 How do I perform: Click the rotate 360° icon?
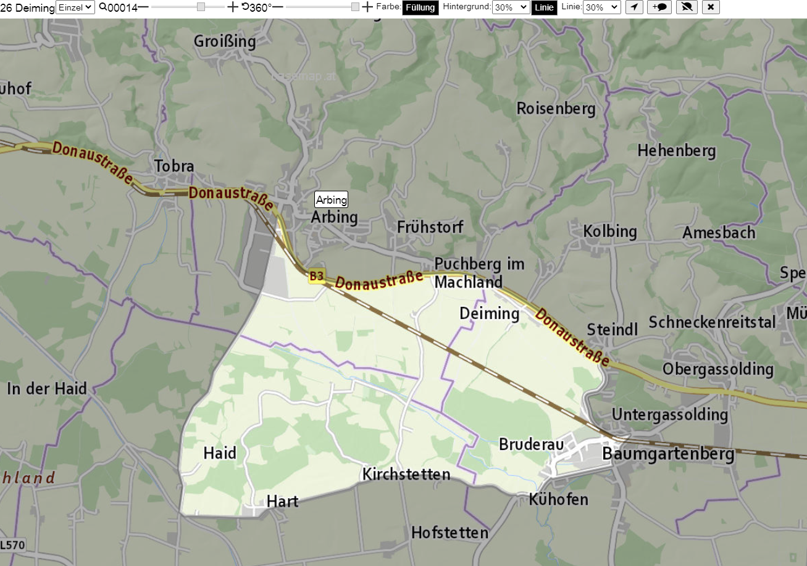pos(245,7)
